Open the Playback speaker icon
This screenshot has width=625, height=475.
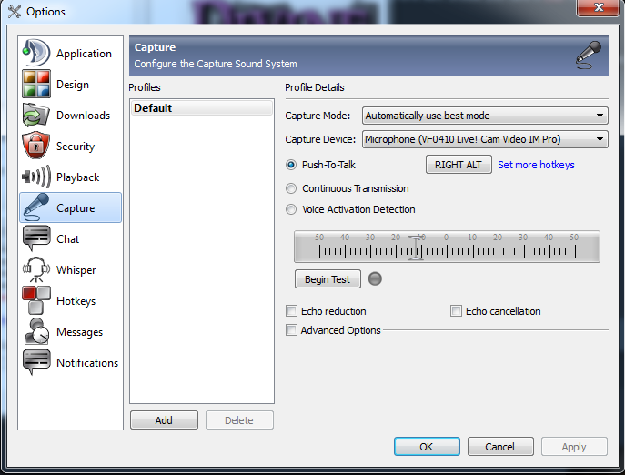[36, 177]
